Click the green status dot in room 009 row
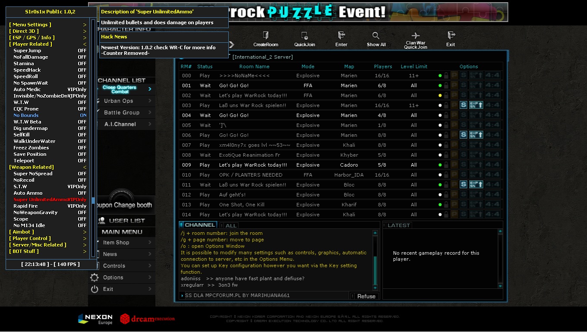This screenshot has height=332, width=587. [x=440, y=165]
